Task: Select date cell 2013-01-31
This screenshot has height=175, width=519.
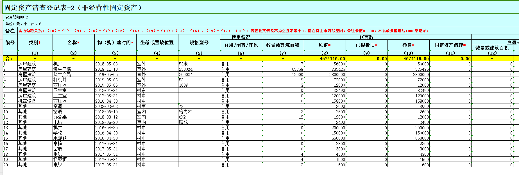Action: click(x=115, y=90)
